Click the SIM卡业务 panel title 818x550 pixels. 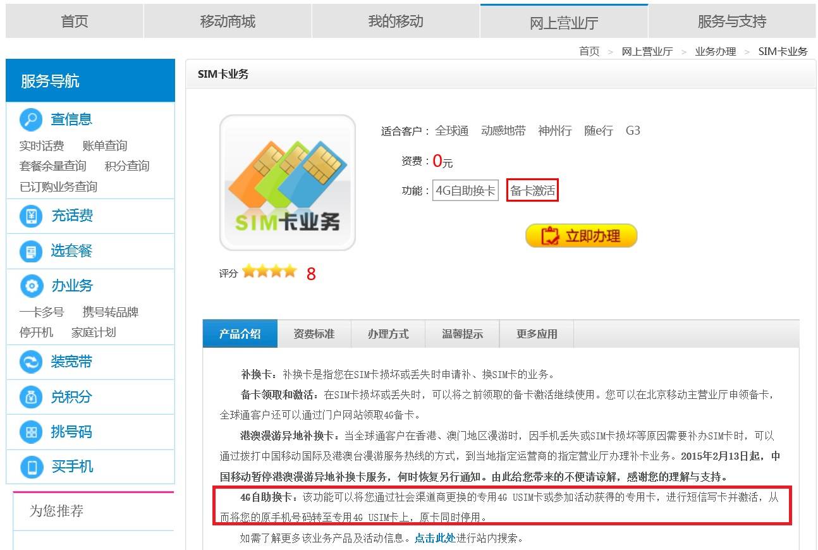223,74
